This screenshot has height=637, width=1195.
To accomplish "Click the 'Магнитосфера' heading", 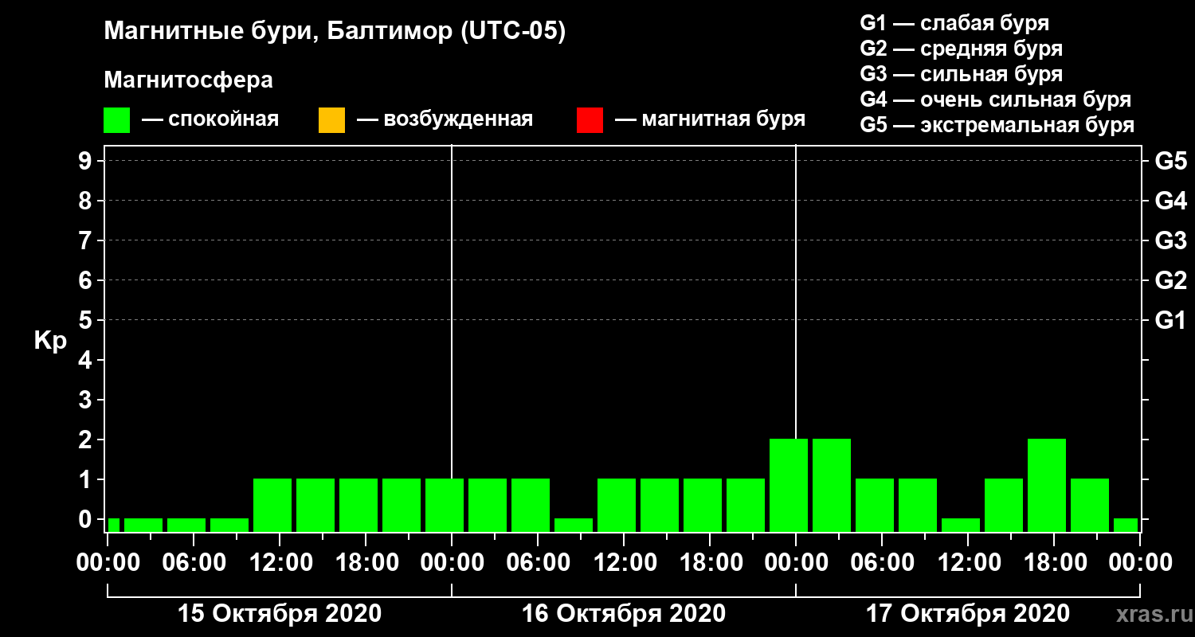I will [x=189, y=80].
